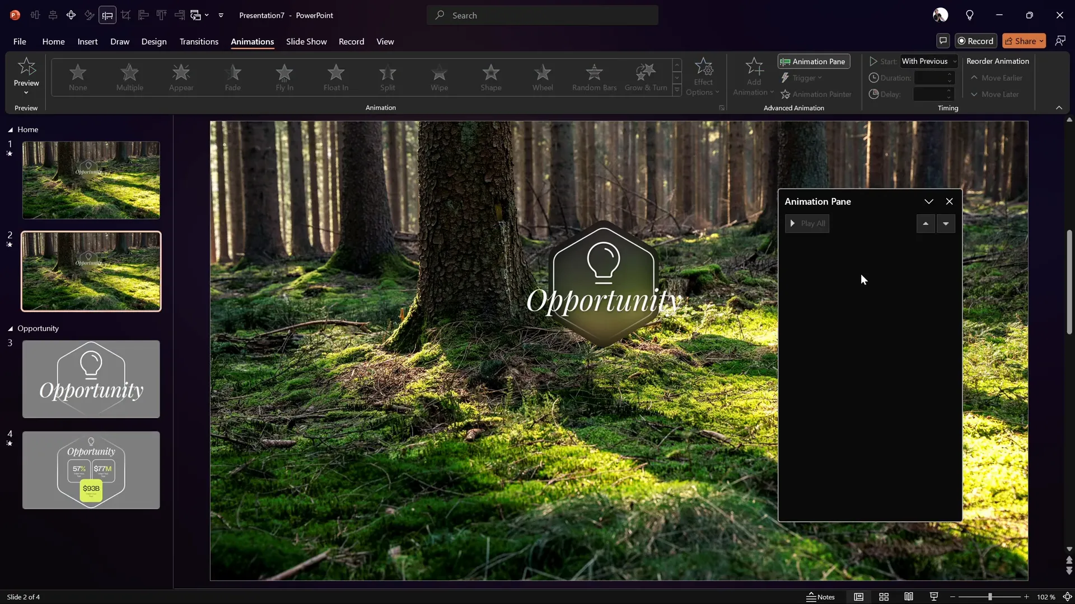
Task: Click the zoom out minus button
Action: (x=952, y=597)
